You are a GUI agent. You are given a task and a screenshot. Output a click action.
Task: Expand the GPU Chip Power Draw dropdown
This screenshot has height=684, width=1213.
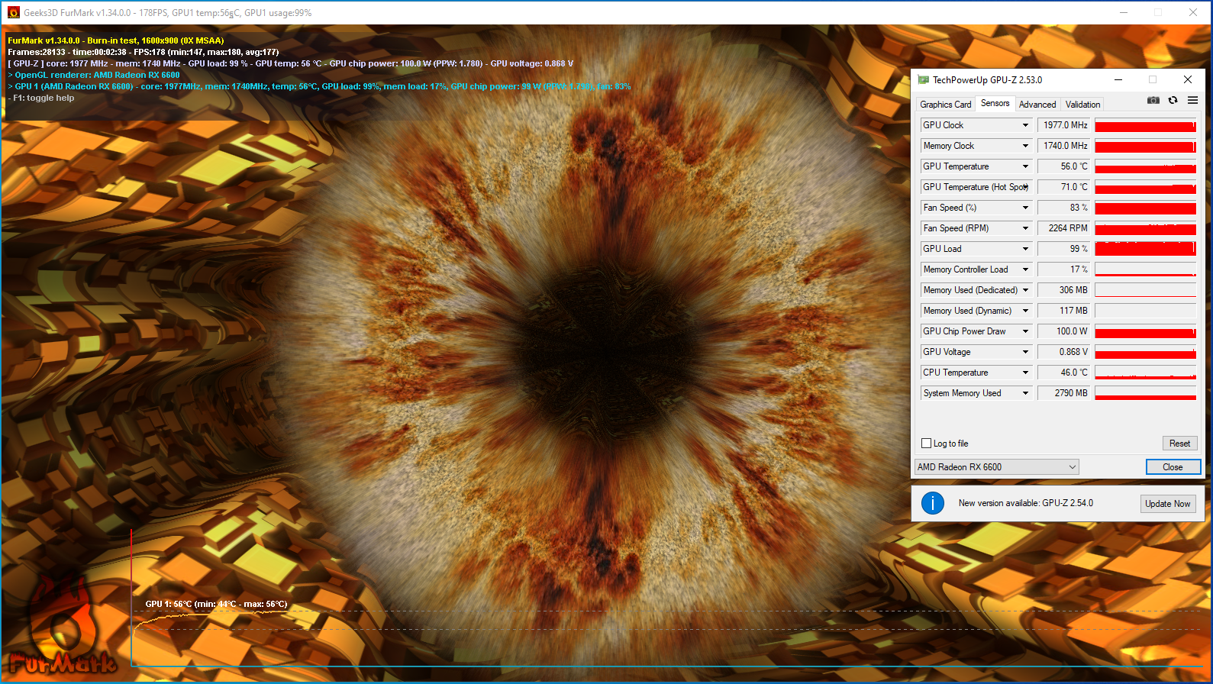coord(1025,331)
